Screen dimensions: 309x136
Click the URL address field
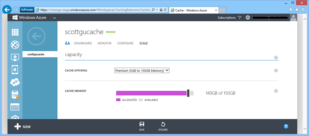95,10
